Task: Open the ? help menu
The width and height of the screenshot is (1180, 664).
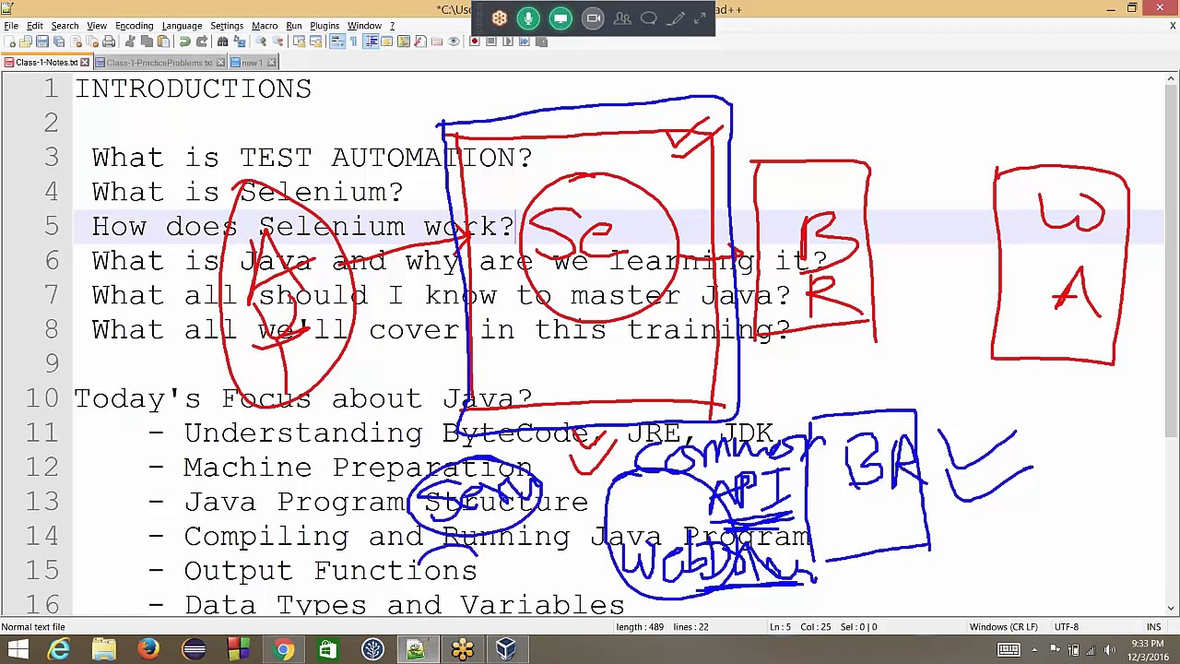Action: click(x=392, y=25)
